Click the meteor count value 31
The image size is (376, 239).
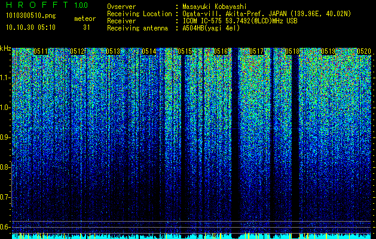coord(87,27)
